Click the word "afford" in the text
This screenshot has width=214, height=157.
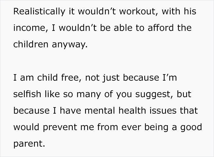pyautogui.click(x=158, y=28)
